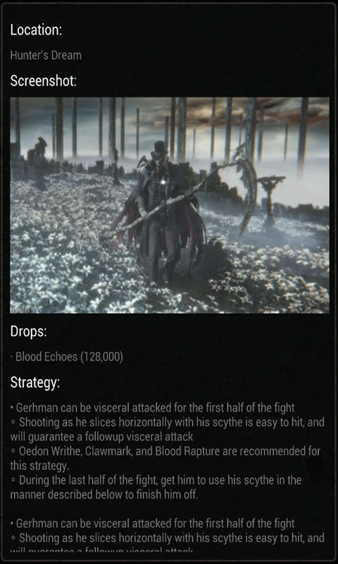Screen dimensions: 338x564
Task: Tap the Strategy section heading
Action: pos(35,382)
